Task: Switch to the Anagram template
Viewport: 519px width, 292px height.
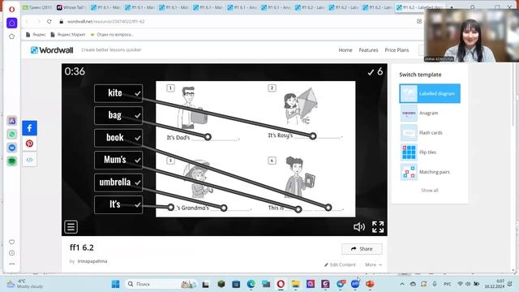Action: click(x=430, y=113)
